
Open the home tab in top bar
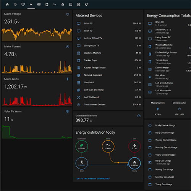click(x=7, y=5)
